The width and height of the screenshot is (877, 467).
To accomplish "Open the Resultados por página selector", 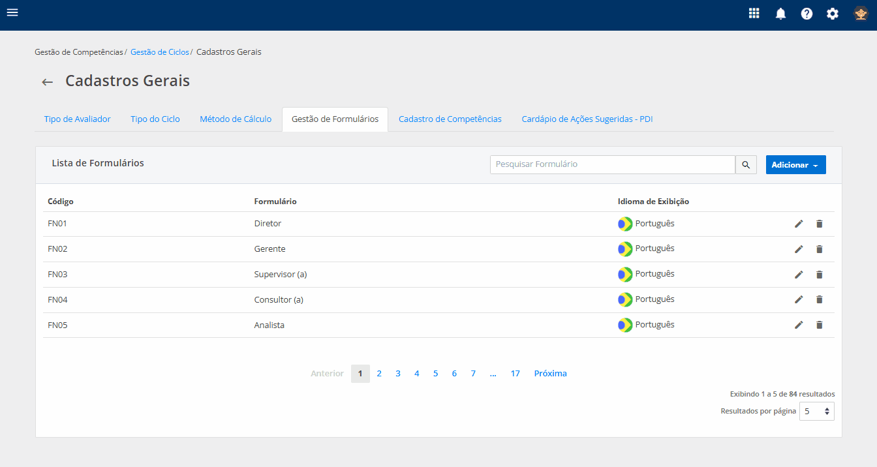I will point(816,412).
